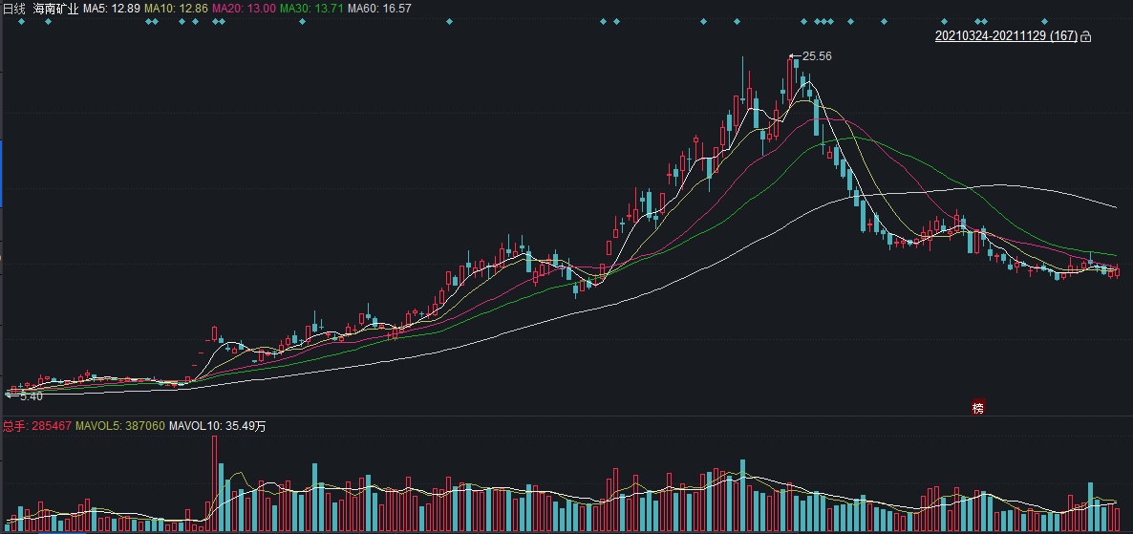Click the 海南矿业 stock name
Image resolution: width=1133 pixels, height=534 pixels.
tap(55, 9)
